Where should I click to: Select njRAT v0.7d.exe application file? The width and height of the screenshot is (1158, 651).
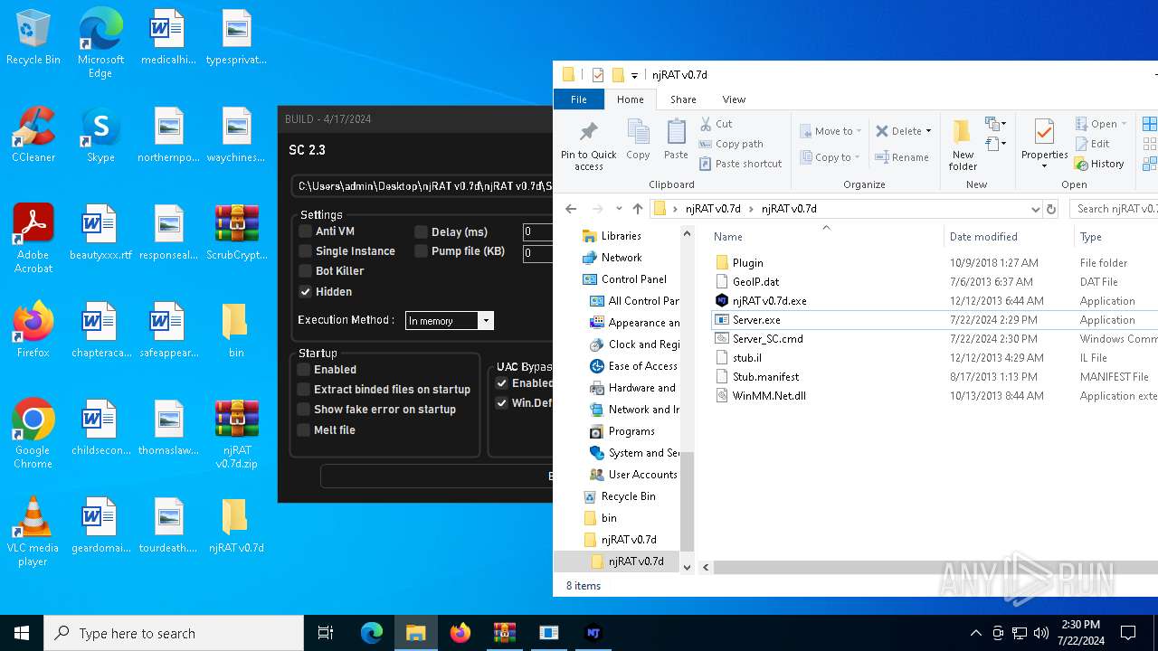pyautogui.click(x=769, y=301)
